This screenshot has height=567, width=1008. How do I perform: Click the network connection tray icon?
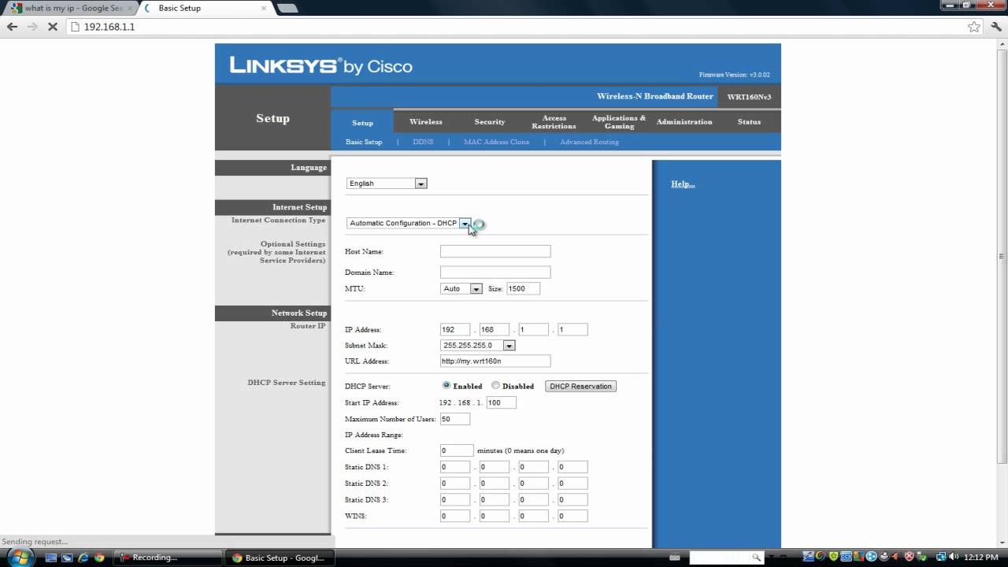pos(941,557)
